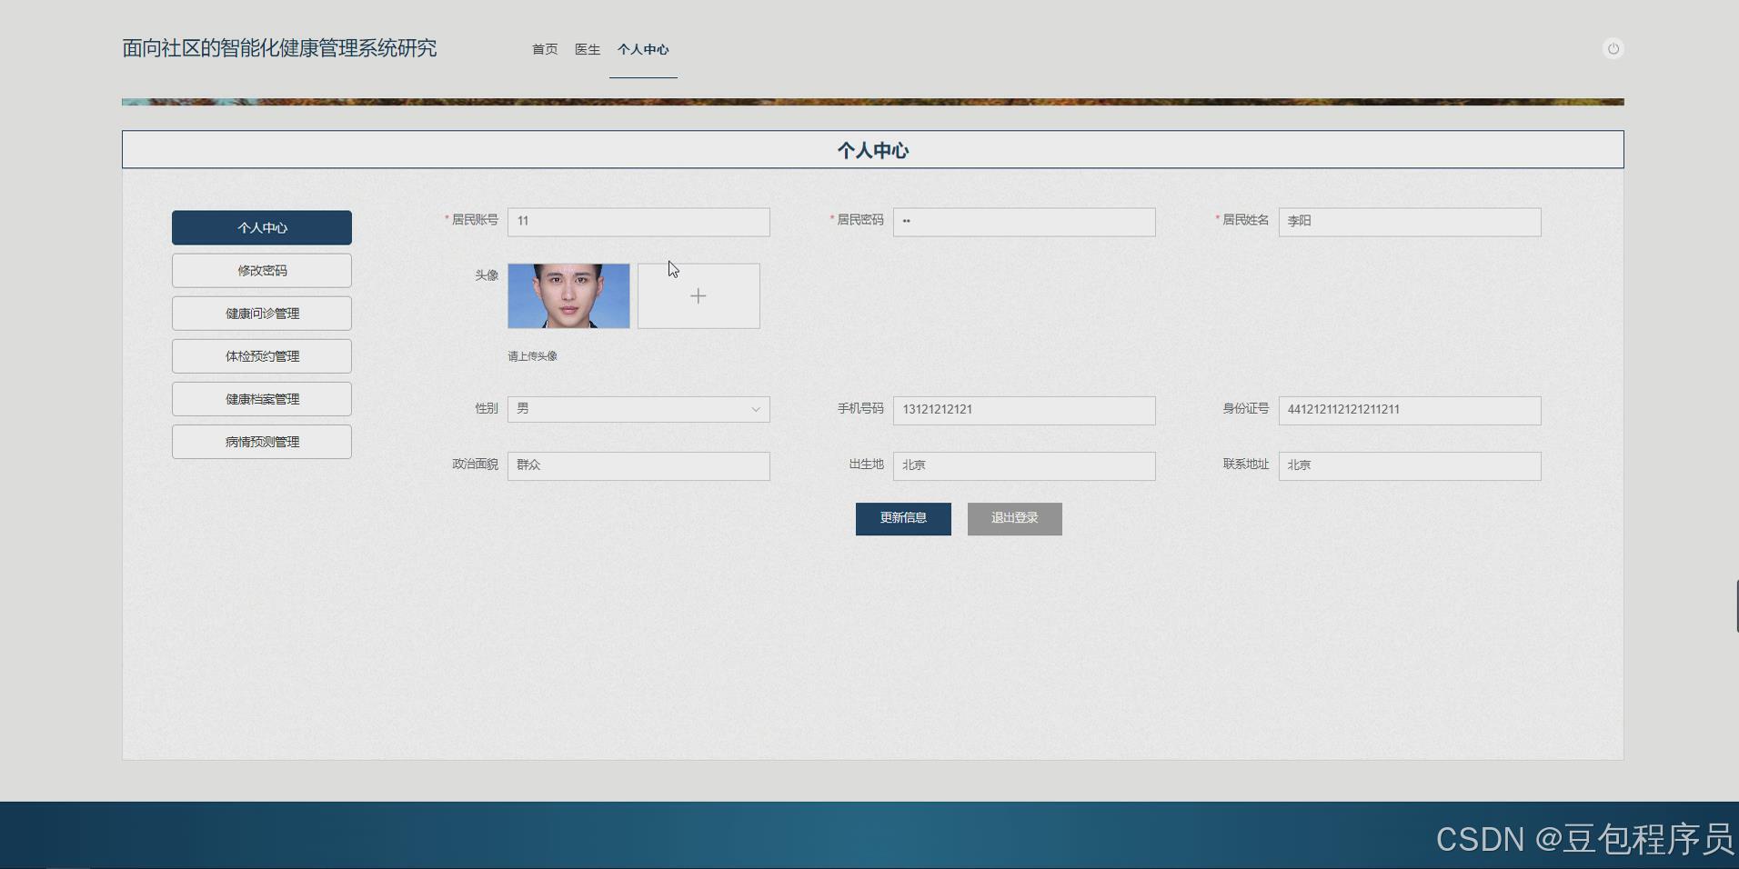Click the 更新信息 button
The width and height of the screenshot is (1739, 869).
902,518
